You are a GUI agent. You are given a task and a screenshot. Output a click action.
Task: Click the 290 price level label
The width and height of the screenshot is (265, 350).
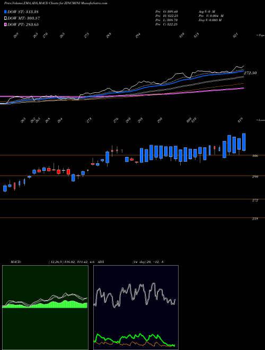click(255, 177)
